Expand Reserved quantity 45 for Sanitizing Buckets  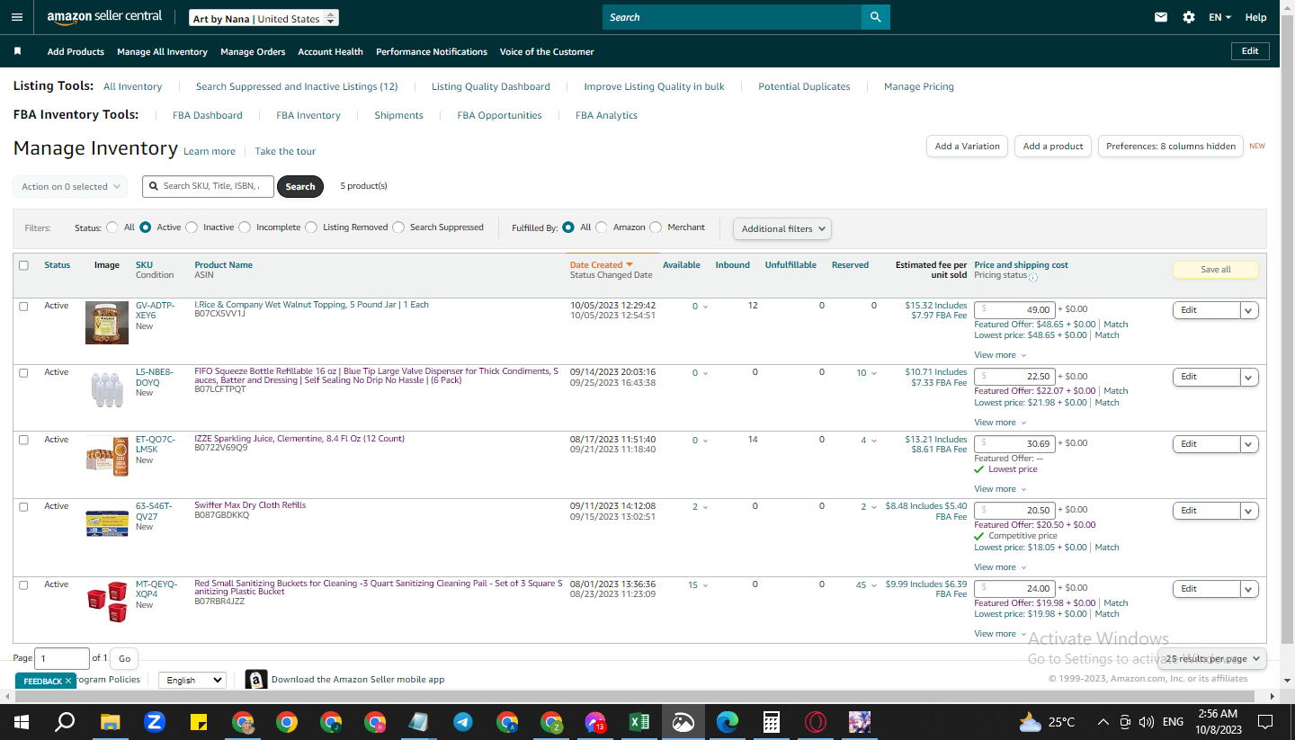(866, 585)
